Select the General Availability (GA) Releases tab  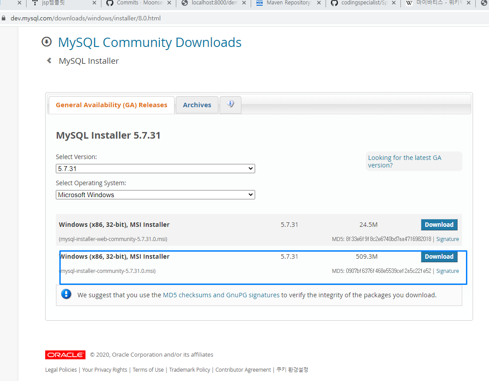111,105
